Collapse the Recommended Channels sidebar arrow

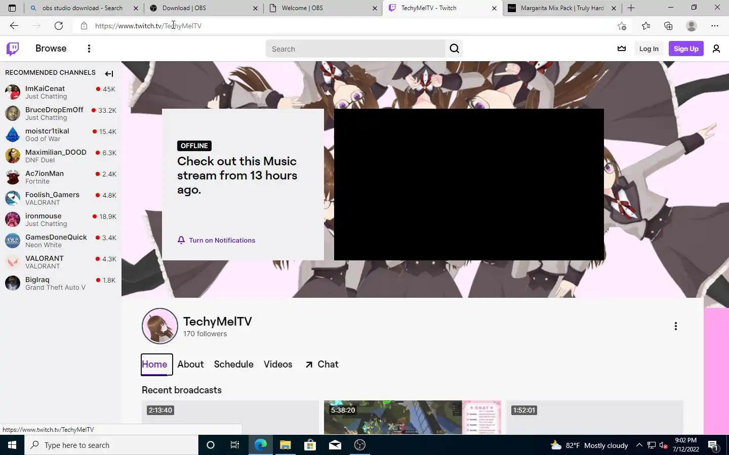click(109, 74)
